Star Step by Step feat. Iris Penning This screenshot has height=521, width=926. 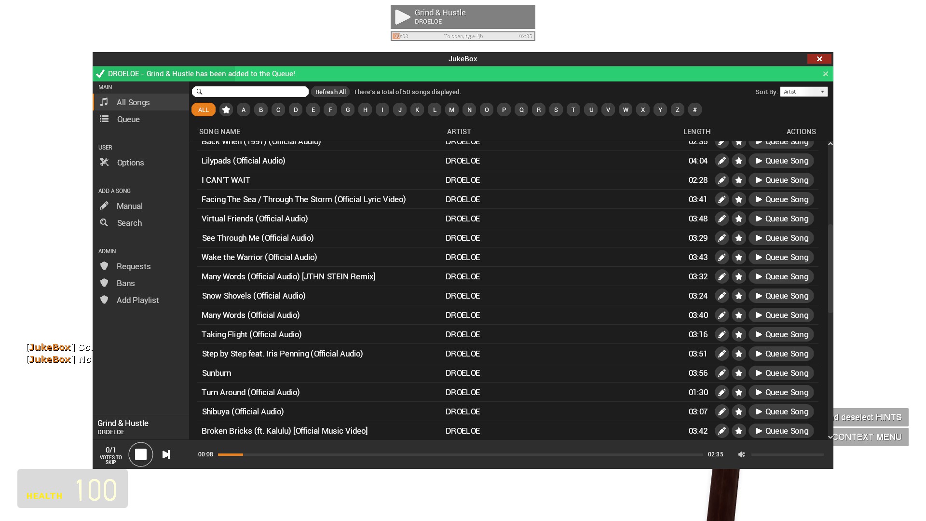tap(739, 354)
